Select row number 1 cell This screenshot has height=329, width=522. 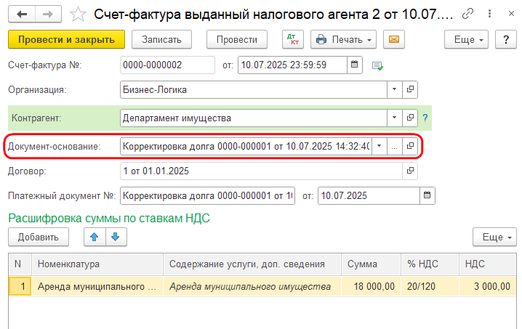[20, 286]
